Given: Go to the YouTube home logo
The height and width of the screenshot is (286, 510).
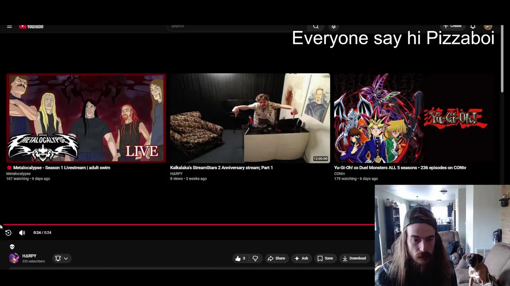Looking at the screenshot, I should point(31,27).
